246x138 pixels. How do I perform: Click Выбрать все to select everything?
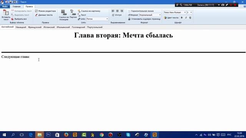19,19
